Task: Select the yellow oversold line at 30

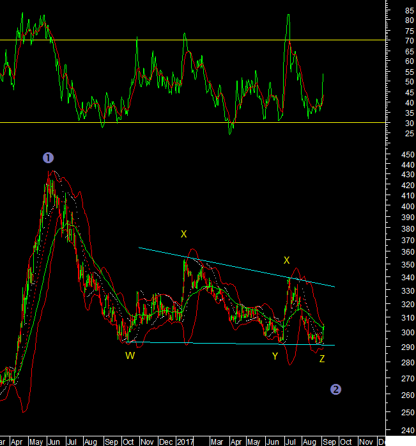Action: [x=192, y=123]
